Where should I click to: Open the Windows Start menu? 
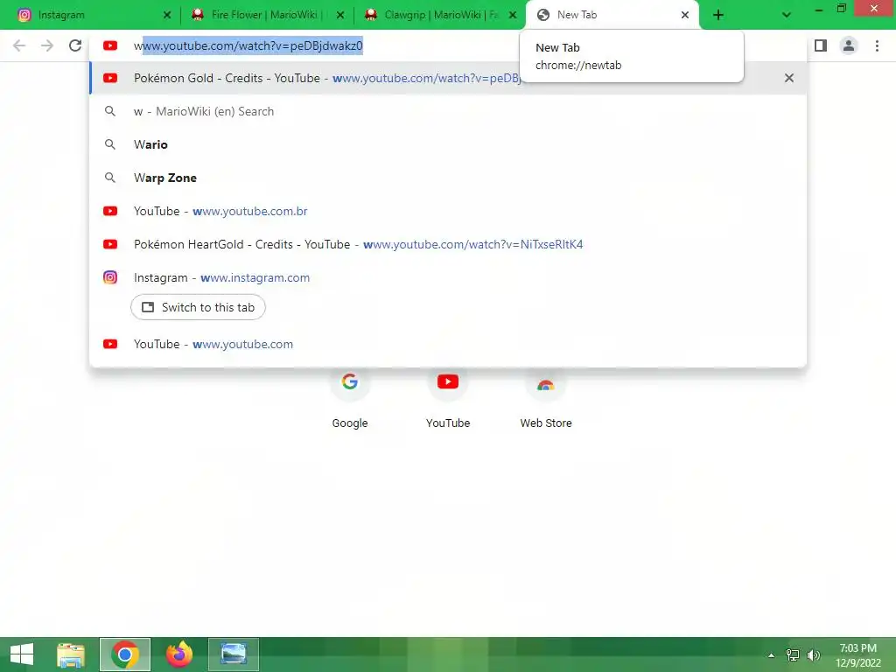pyautogui.click(x=22, y=654)
